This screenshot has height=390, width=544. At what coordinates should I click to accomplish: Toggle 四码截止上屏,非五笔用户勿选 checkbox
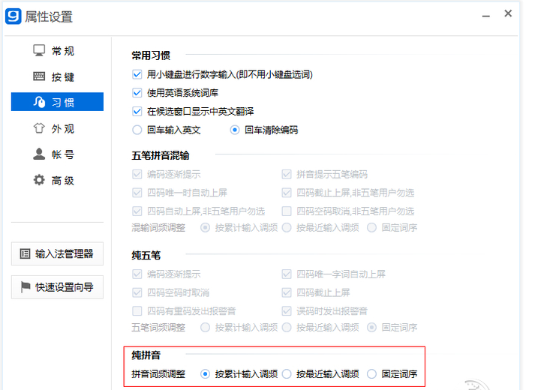point(287,193)
